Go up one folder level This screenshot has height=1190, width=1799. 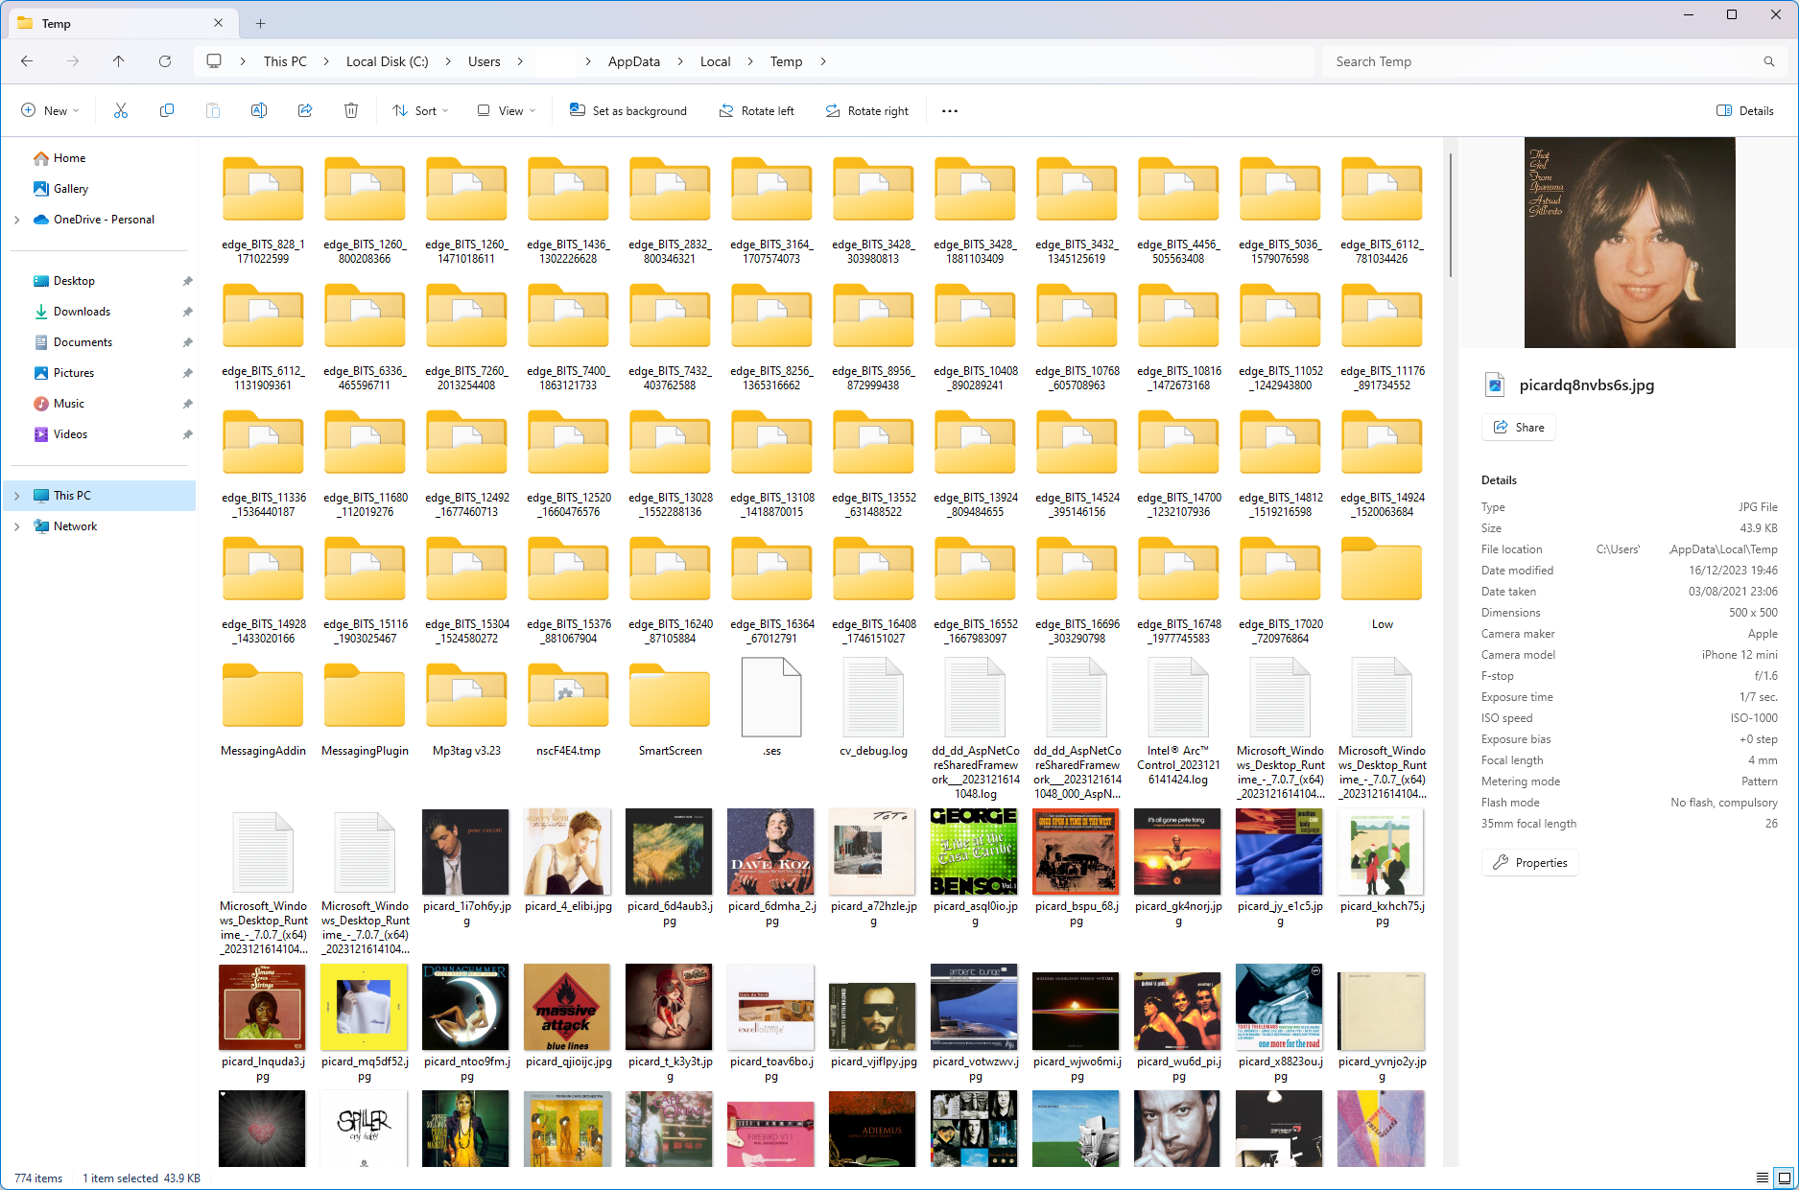pos(119,61)
